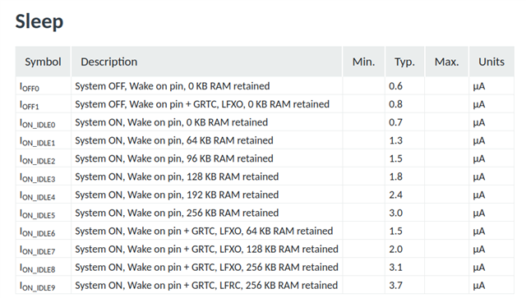Click 'GRTC, LFRC, 256 KB RAM retained' description

click(x=206, y=285)
